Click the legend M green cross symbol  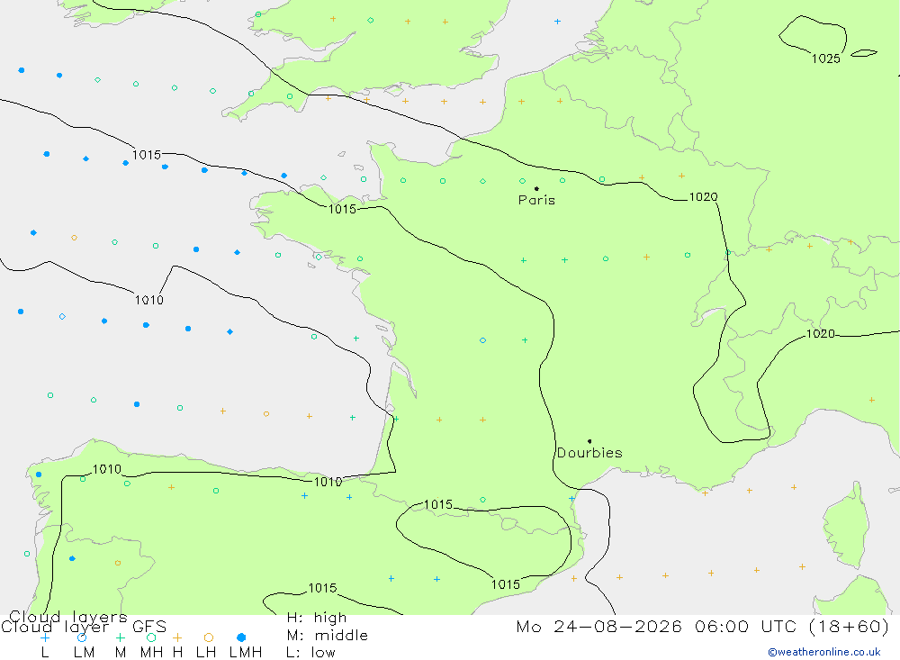pos(120,637)
